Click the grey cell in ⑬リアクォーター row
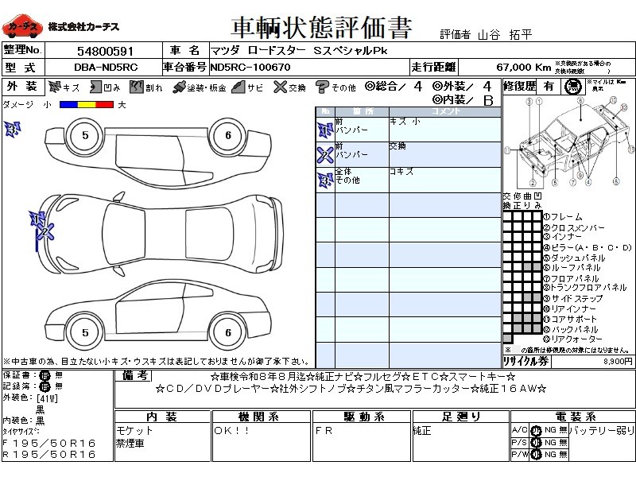The width and height of the screenshot is (636, 477). [x=507, y=339]
